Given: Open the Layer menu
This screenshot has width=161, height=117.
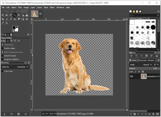Looking at the screenshot, I should click(33, 7).
